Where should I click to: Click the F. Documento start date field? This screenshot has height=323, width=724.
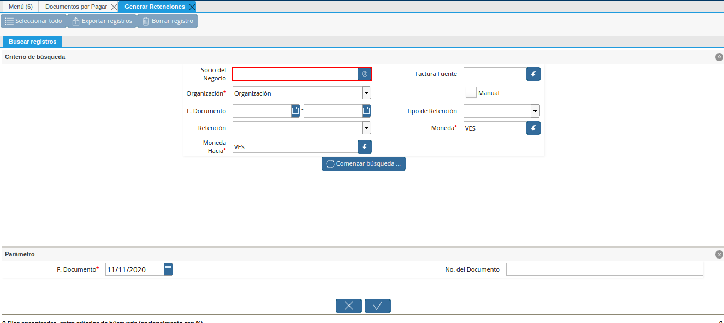262,111
